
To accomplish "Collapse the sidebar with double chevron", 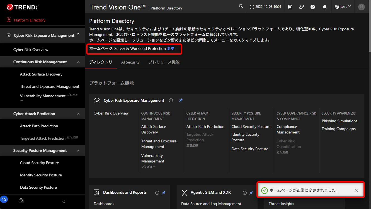I will pyautogui.click(x=64, y=201).
